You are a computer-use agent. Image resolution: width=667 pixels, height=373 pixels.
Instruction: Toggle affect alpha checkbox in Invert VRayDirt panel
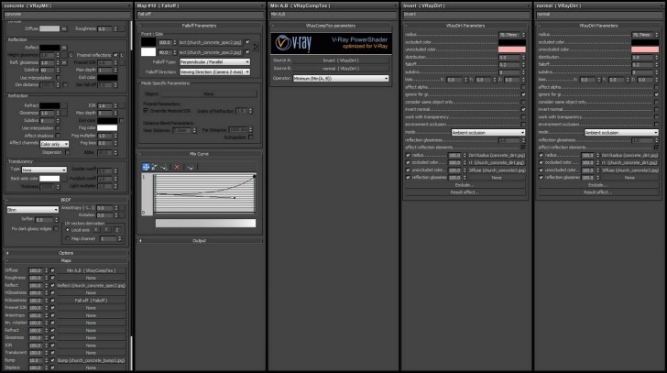[x=523, y=87]
